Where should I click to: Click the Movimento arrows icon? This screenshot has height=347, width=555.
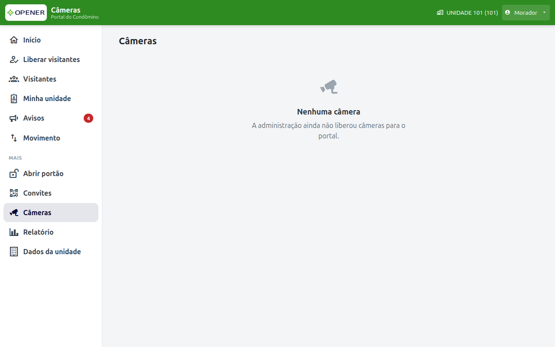(x=14, y=138)
